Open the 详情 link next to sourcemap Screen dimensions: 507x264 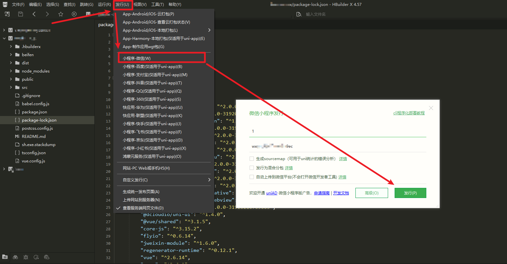tap(343, 159)
